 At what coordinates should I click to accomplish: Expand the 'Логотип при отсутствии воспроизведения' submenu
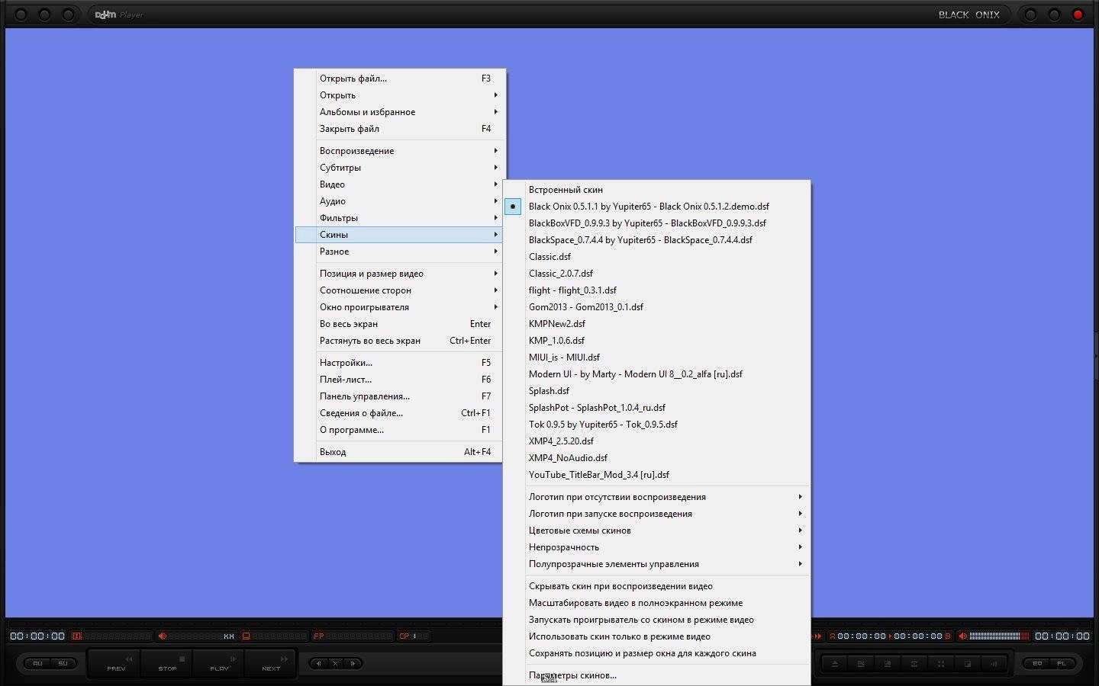click(x=656, y=497)
